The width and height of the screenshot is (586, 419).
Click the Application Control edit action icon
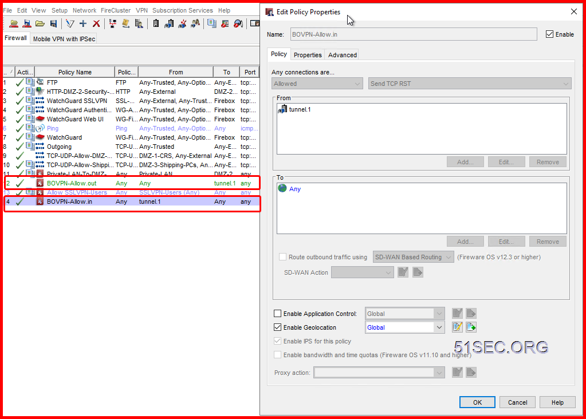[458, 314]
